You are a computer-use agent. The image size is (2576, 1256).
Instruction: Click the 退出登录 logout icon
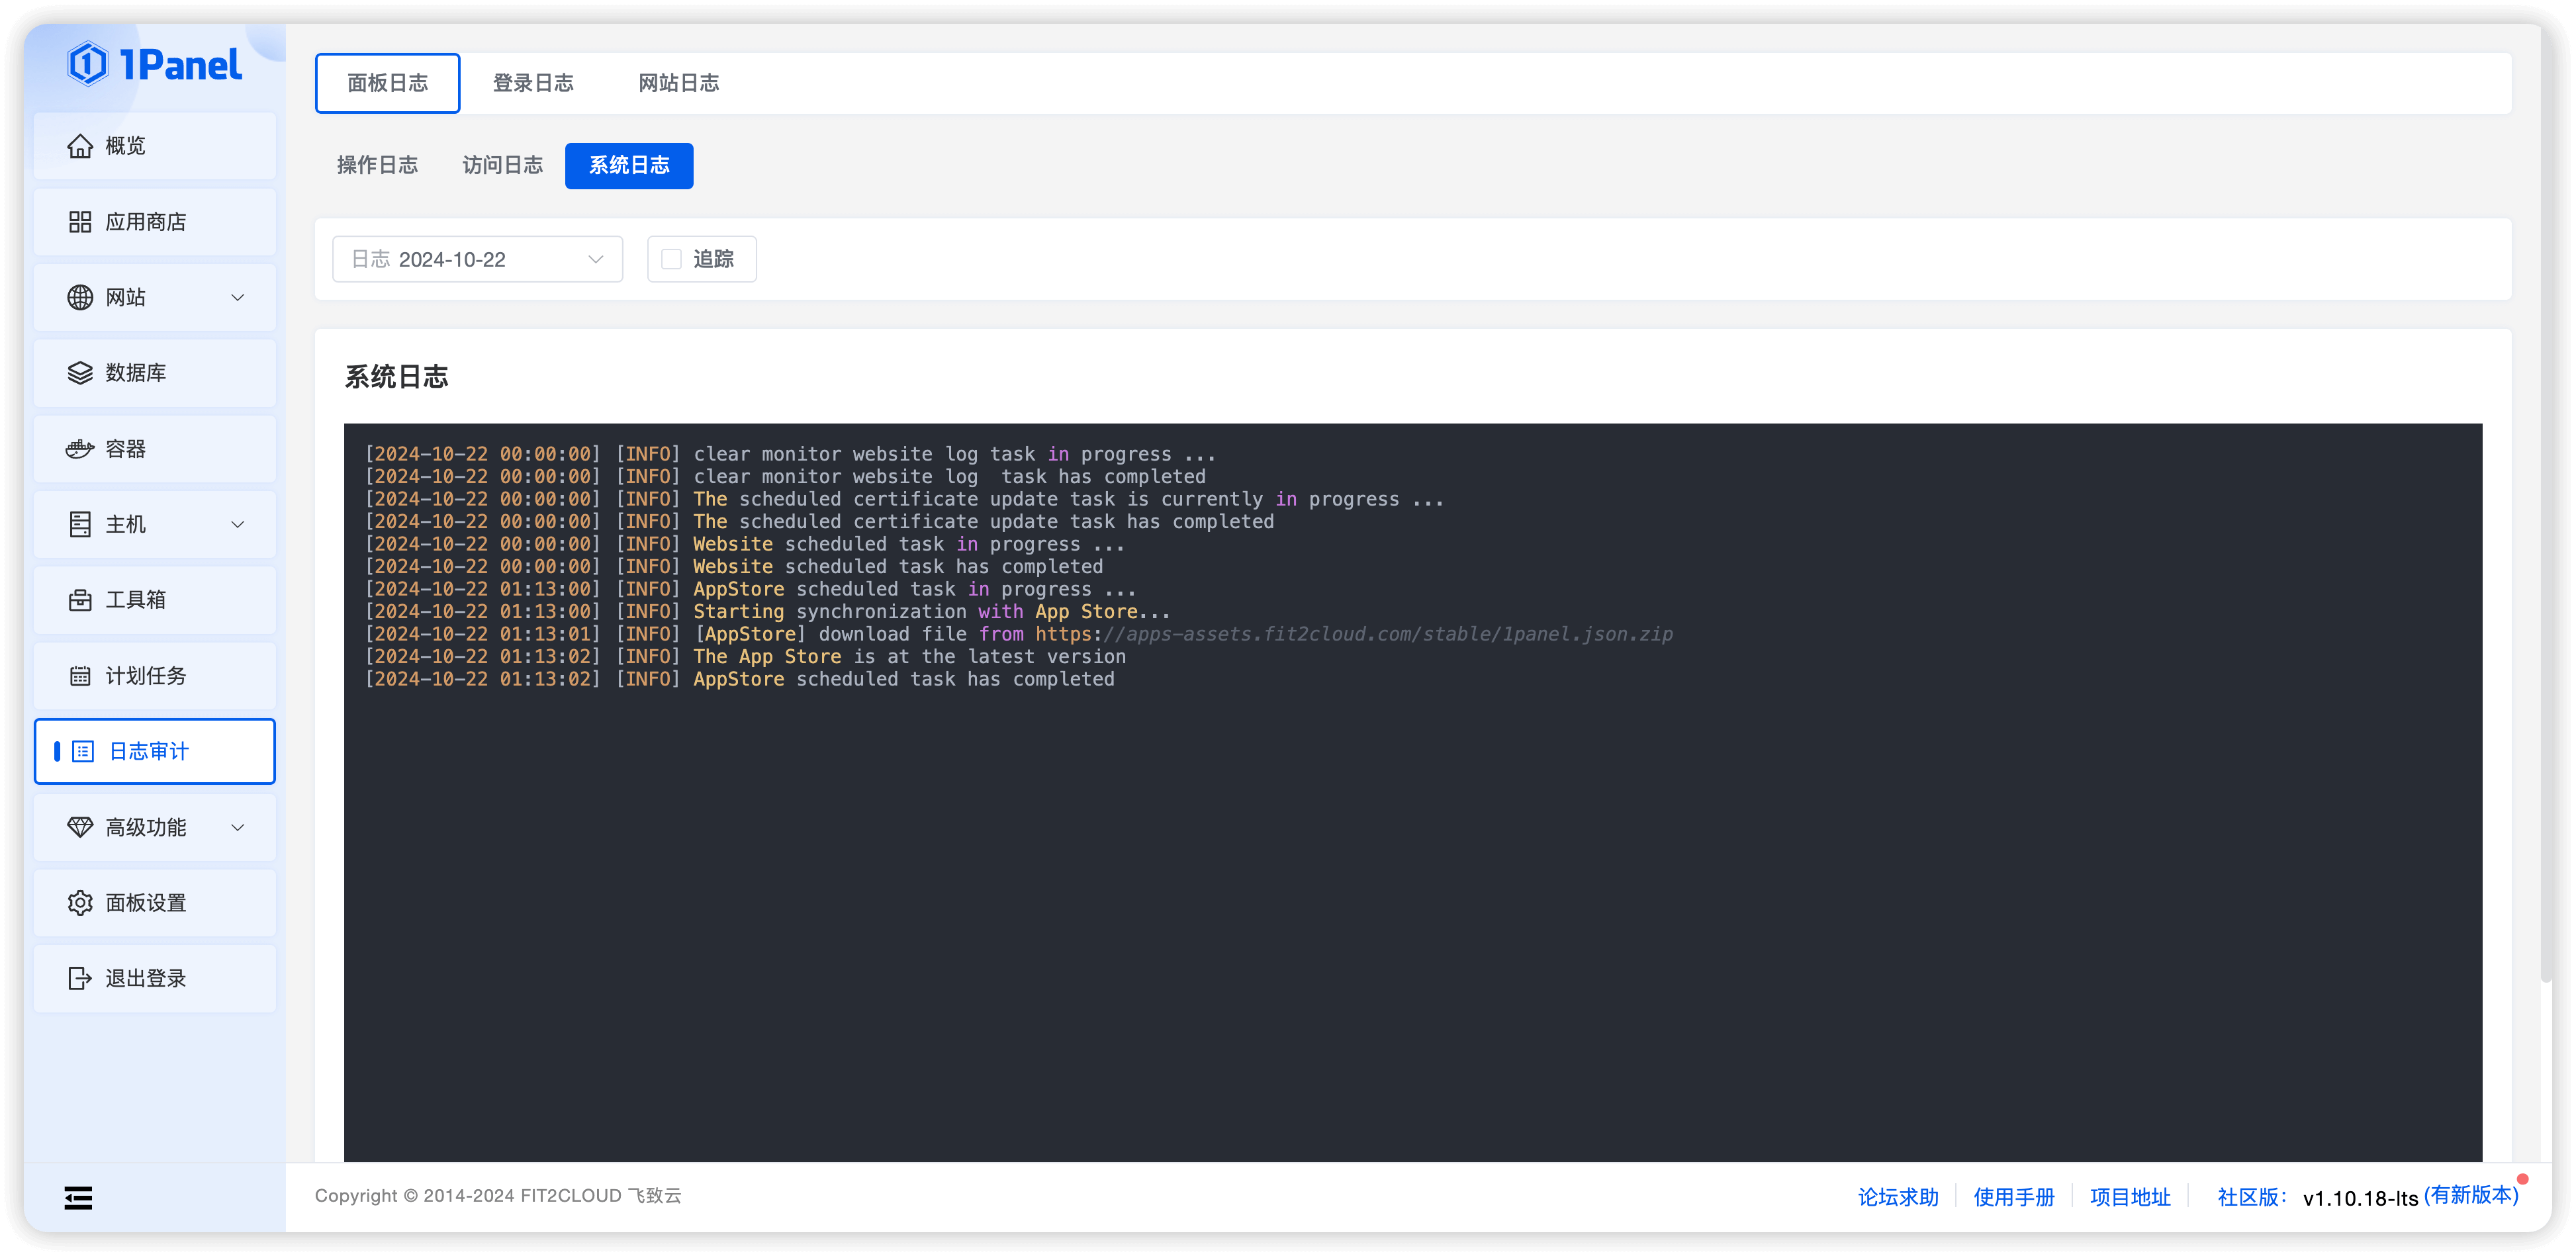[x=80, y=978]
